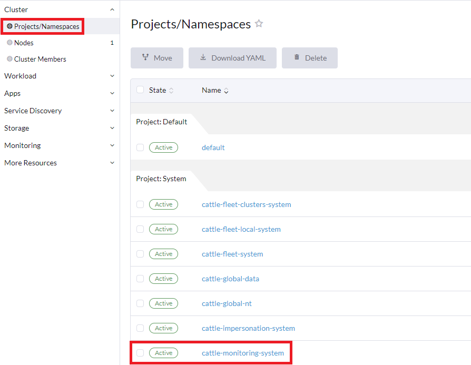Click the download icon on Download YAML button
This screenshot has width=471, height=365.
tap(203, 58)
